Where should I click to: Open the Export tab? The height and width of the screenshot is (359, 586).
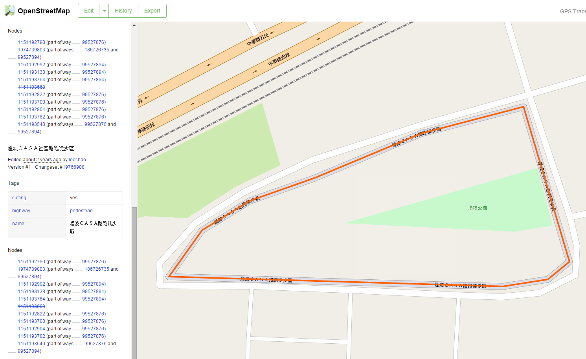tap(152, 11)
